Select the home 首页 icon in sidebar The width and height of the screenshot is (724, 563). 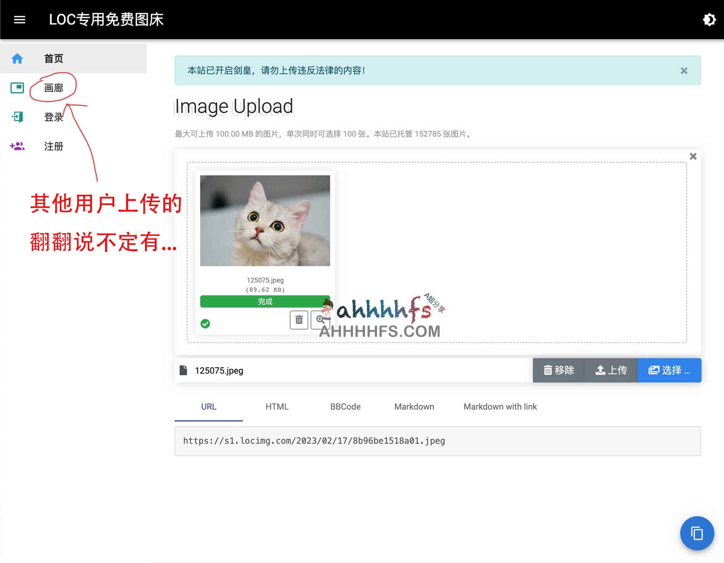17,59
